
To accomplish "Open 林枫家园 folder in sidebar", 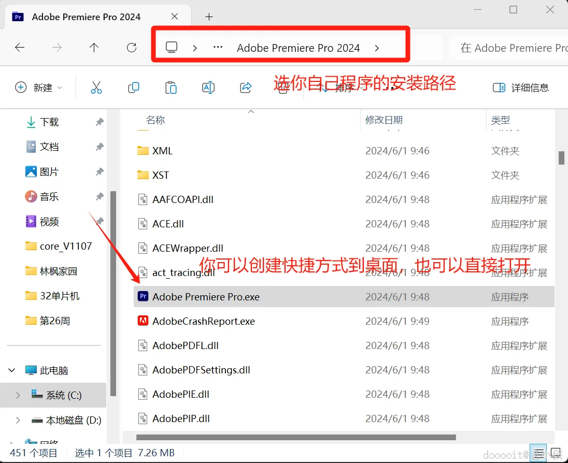I will 51,271.
